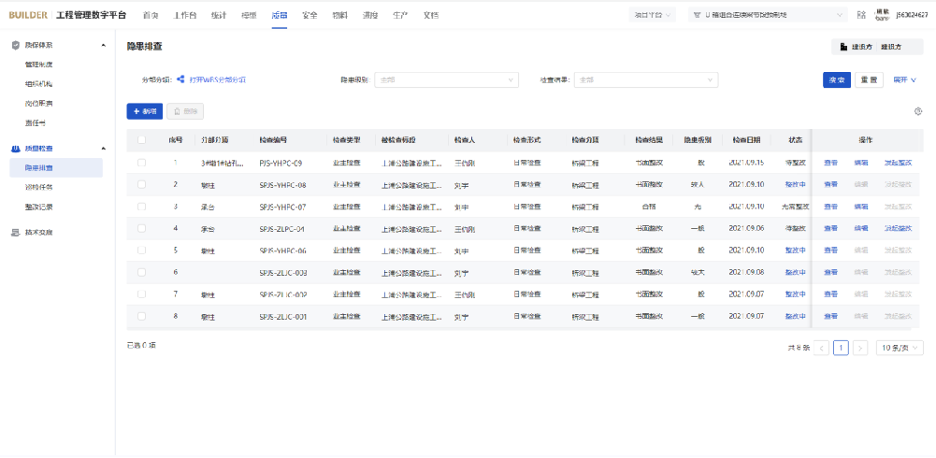Select 巡检任务 in the sidebar
Screen dimensions: 936x458
37,187
